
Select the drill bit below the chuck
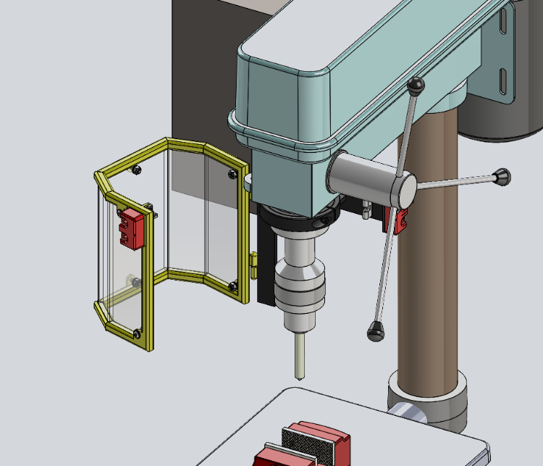pyautogui.click(x=300, y=356)
